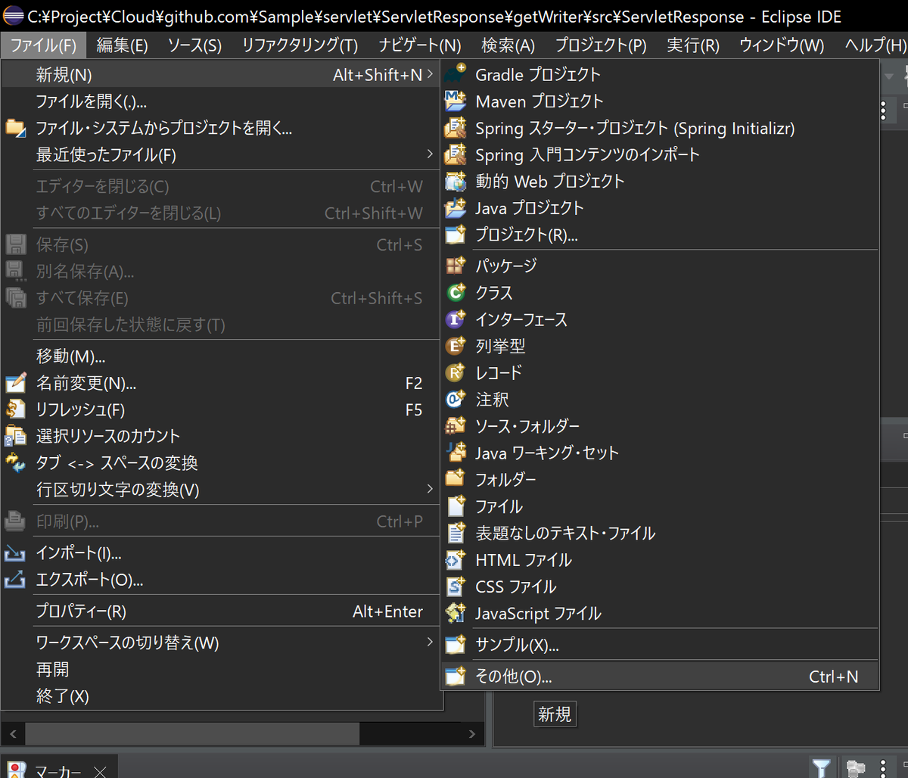The width and height of the screenshot is (908, 778).
Task: Click the レコード icon
Action: [x=456, y=372]
